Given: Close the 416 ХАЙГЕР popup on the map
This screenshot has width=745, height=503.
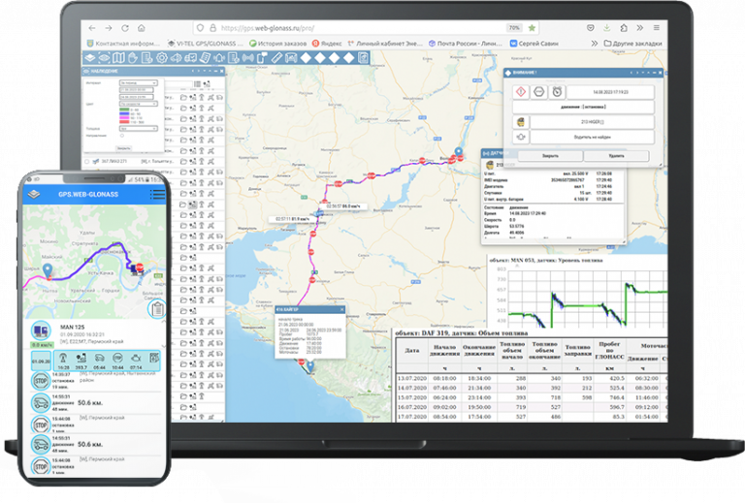Looking at the screenshot, I should [x=341, y=309].
